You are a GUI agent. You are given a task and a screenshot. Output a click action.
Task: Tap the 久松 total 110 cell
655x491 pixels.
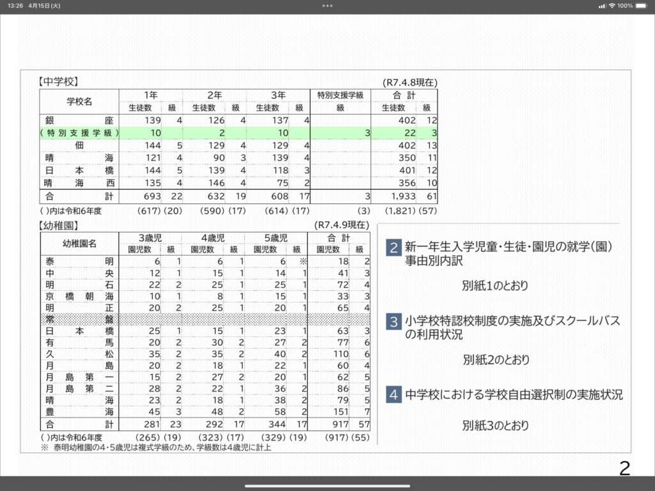point(341,354)
